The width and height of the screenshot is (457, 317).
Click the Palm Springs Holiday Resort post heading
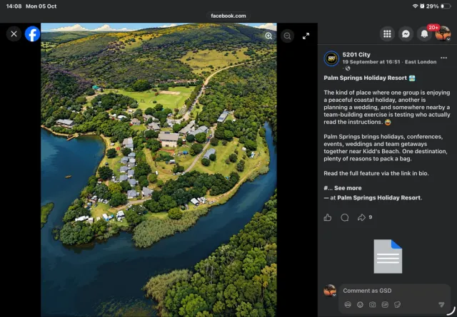point(365,78)
